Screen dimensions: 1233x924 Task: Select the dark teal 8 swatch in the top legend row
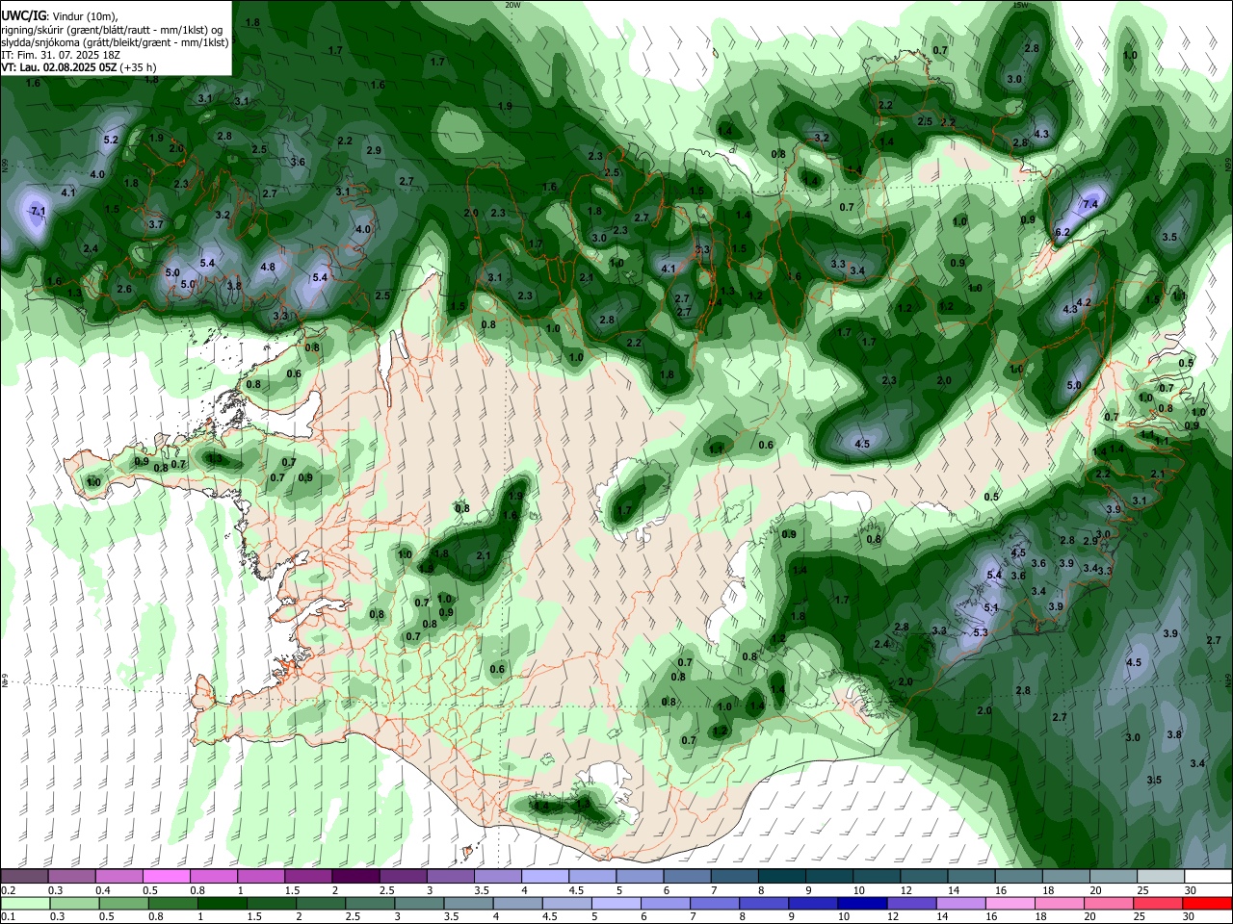coord(781,876)
